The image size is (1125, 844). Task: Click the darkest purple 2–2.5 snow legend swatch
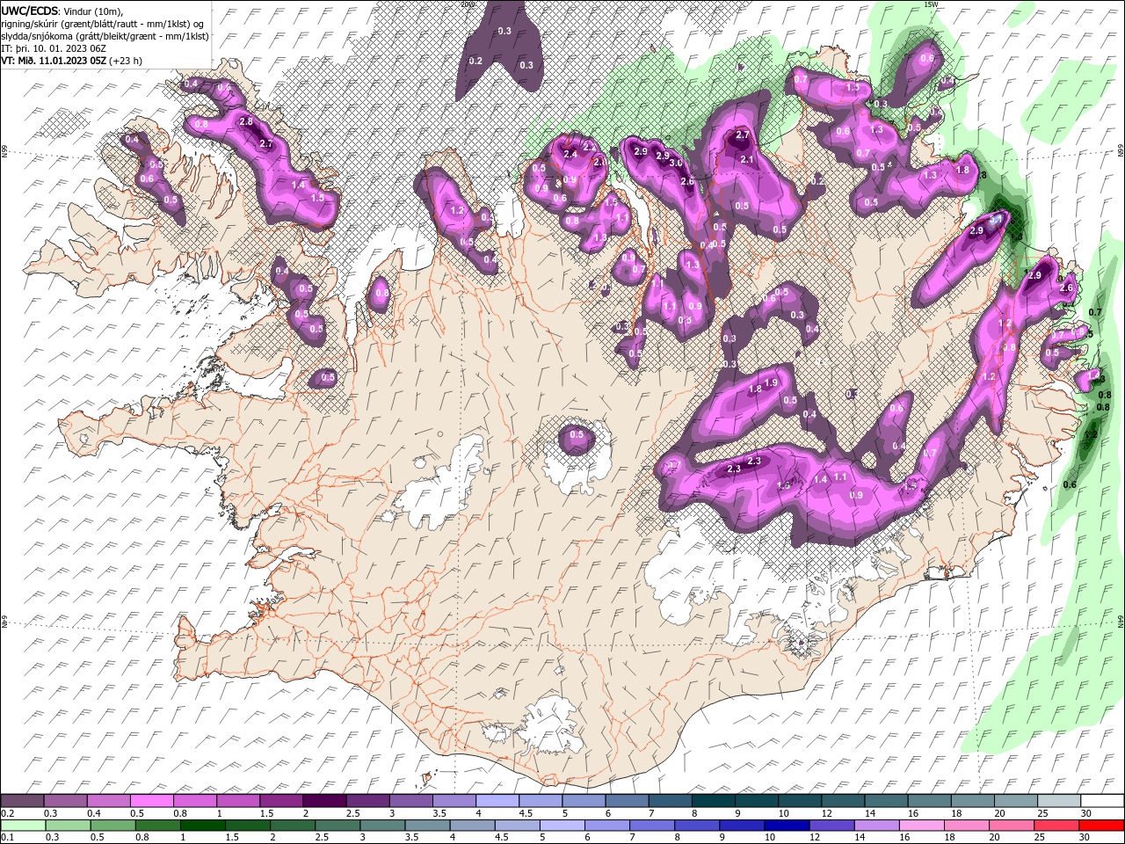324,800
